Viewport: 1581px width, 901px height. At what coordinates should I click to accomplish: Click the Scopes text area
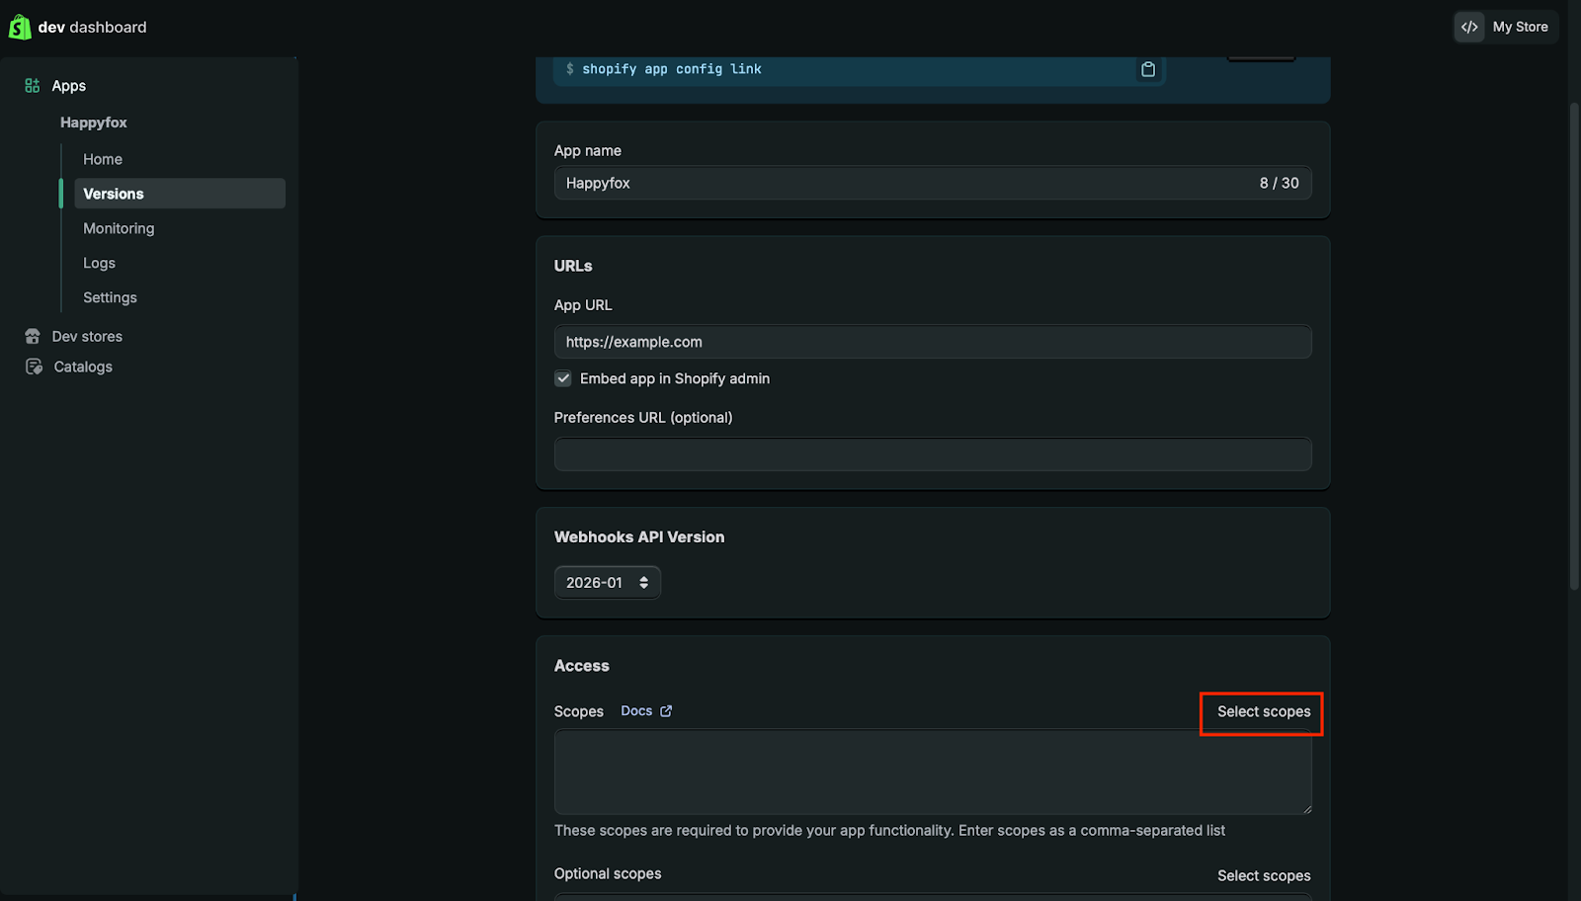pos(932,772)
